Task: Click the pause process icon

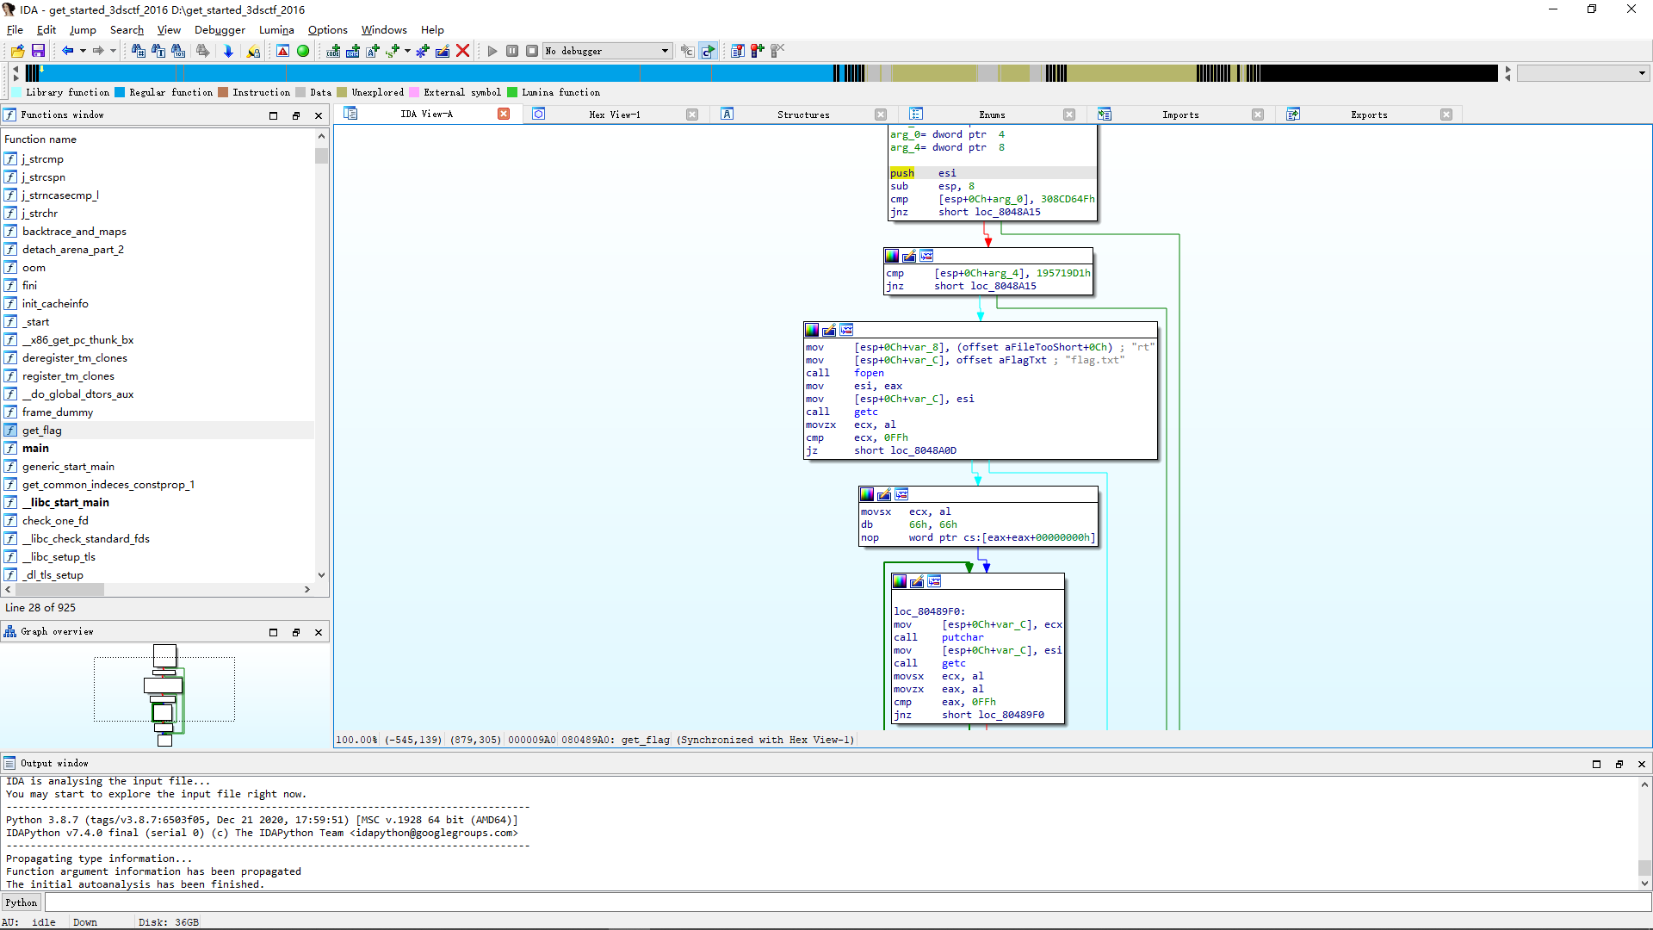Action: [512, 51]
